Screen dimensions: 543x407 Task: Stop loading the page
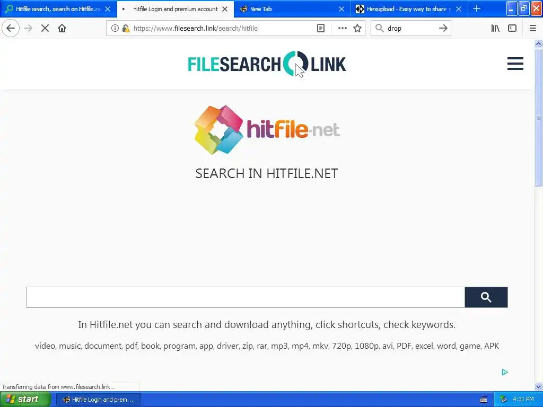click(45, 29)
